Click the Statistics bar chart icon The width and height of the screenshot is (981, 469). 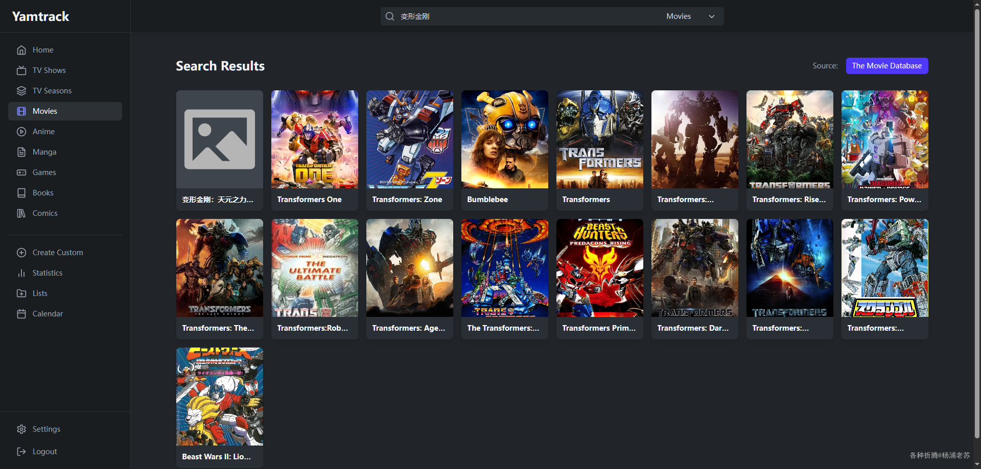(21, 273)
